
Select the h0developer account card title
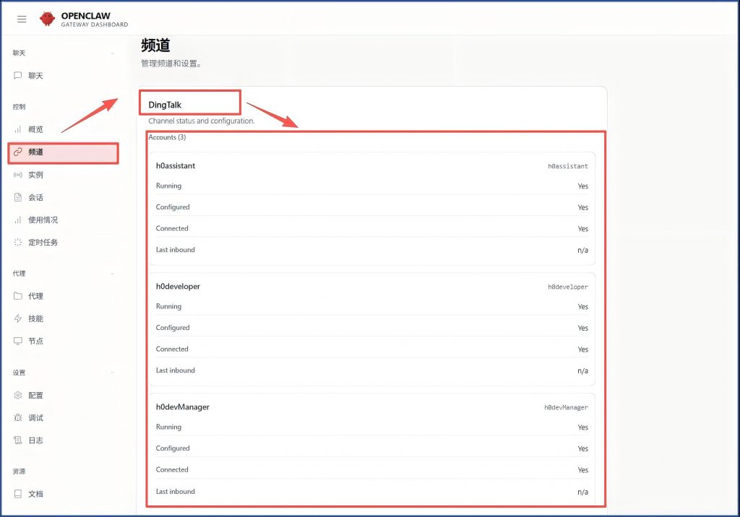(x=178, y=287)
